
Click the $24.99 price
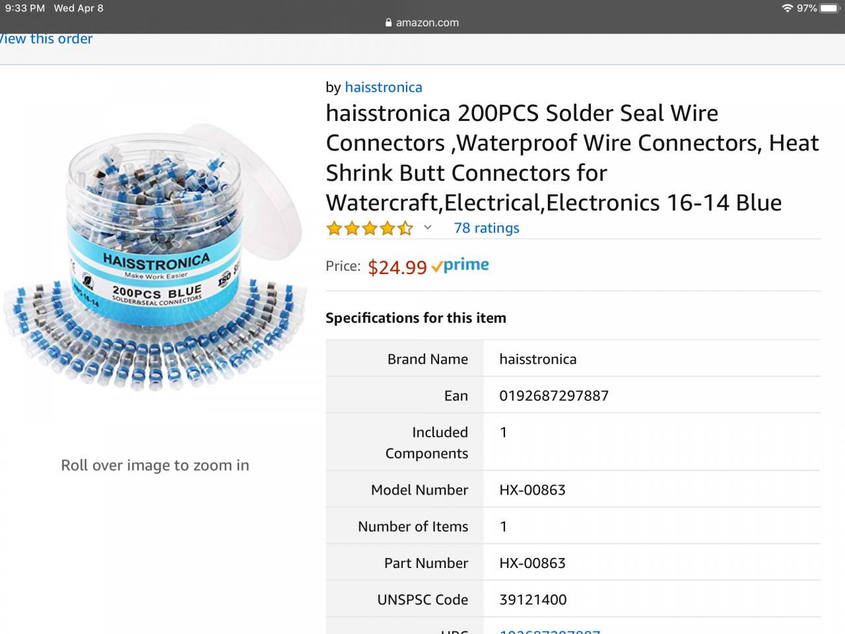coord(397,267)
